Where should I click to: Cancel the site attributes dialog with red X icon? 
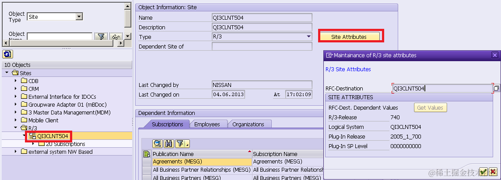coord(493,172)
